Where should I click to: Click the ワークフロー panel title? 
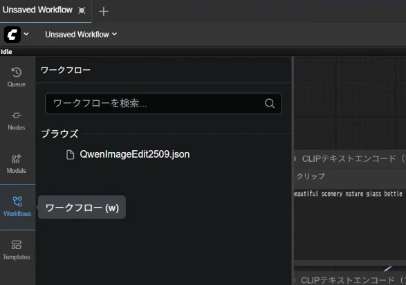point(66,70)
